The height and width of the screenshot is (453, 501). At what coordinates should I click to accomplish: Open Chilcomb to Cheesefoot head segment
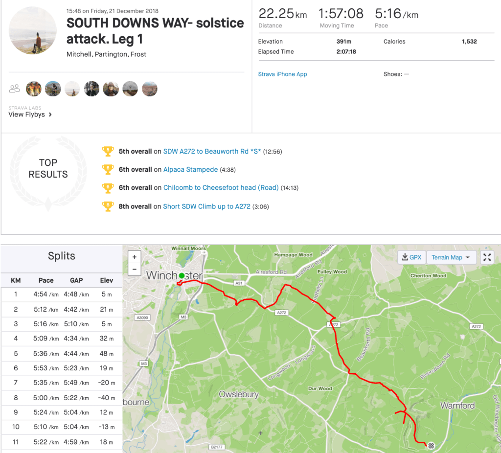pos(221,188)
